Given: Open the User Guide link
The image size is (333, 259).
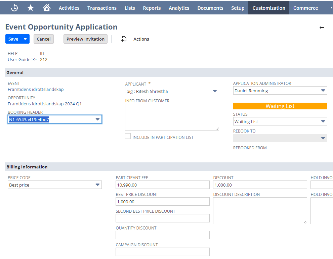Looking at the screenshot, I should click(x=20, y=59).
